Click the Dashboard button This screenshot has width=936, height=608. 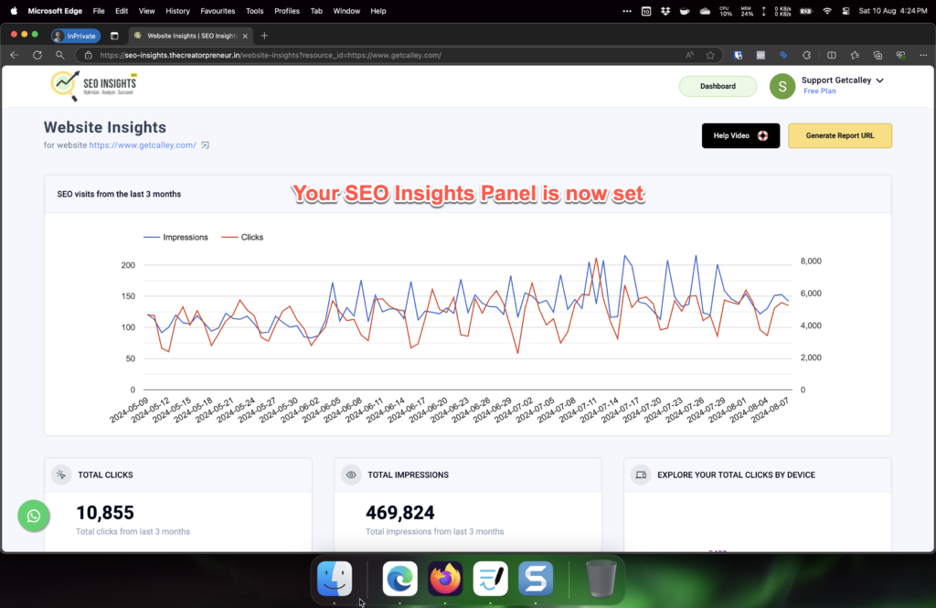click(718, 86)
